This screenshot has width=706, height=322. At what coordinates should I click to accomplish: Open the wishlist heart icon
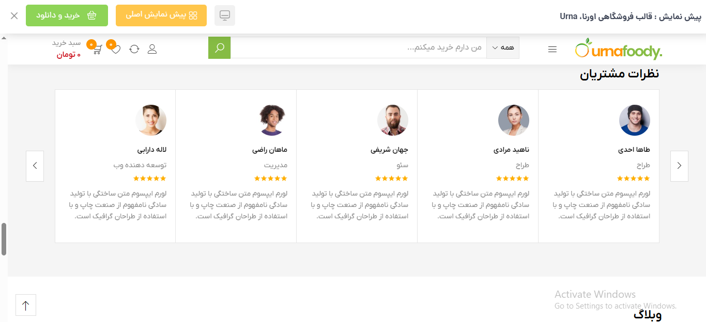pos(115,49)
